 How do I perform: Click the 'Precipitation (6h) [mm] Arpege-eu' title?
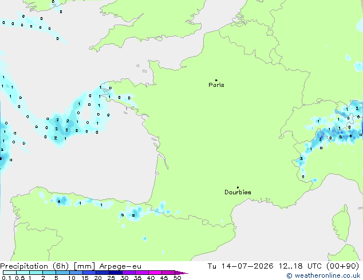click(x=70, y=266)
